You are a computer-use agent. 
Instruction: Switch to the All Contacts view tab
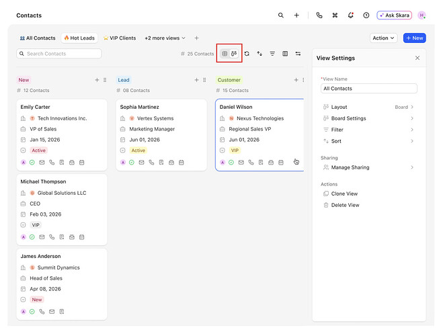click(x=38, y=38)
